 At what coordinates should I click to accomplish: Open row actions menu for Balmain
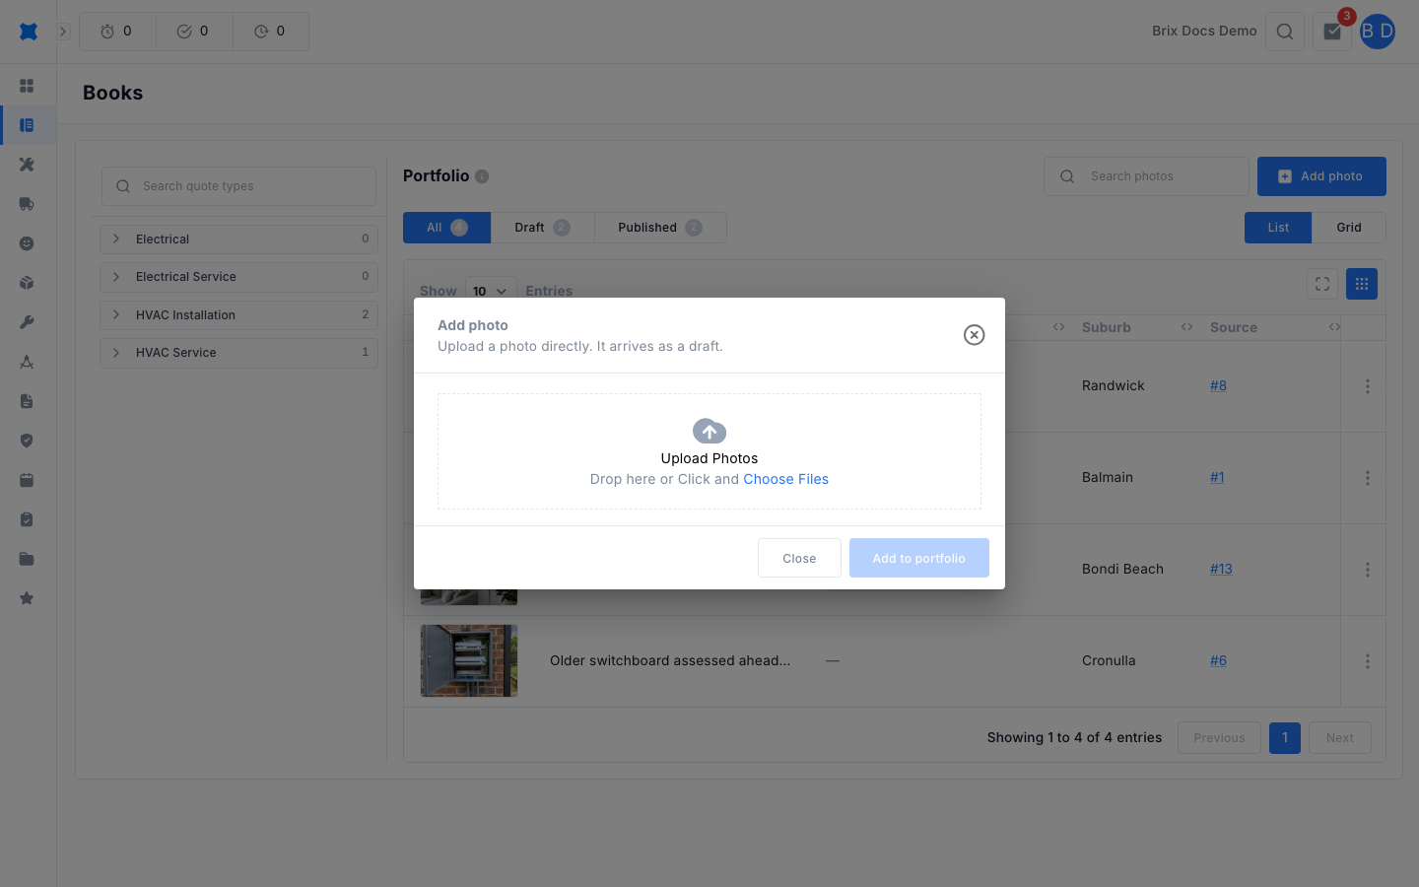tap(1367, 478)
